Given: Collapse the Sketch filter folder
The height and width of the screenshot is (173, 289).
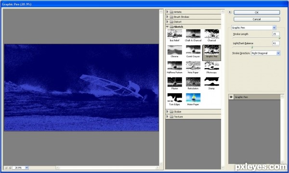Looking at the screenshot, I should click(167, 26).
